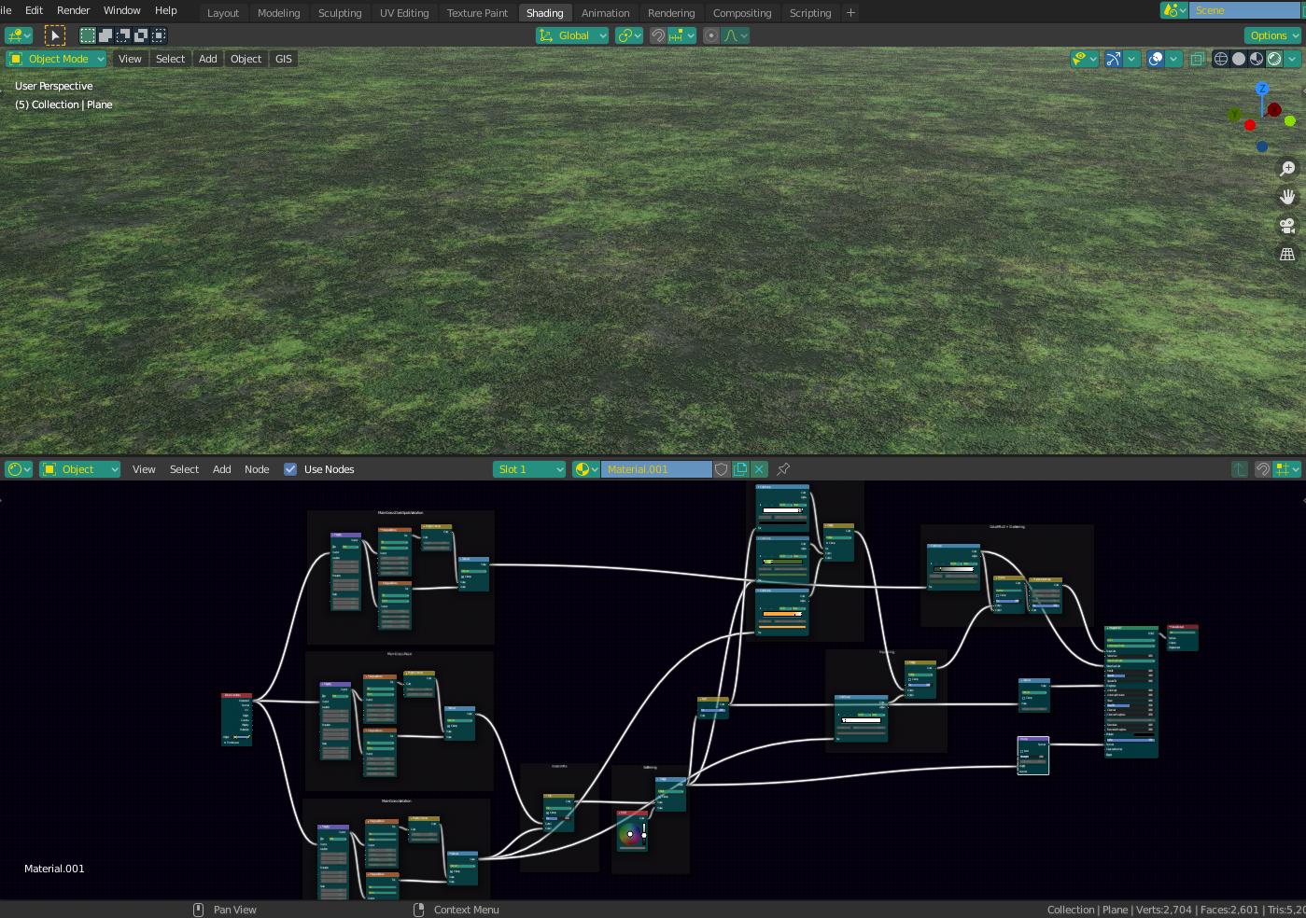
Task: Open the viewport shading options dropdown arrow
Action: [1292, 59]
